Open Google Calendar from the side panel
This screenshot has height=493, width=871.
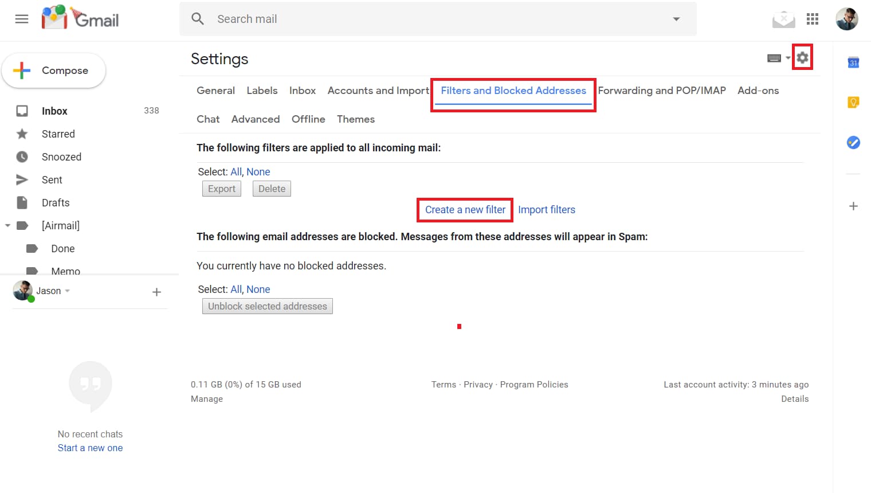[x=853, y=63]
